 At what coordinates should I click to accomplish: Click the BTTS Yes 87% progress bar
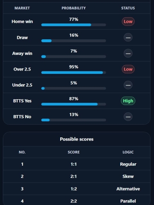pyautogui.click(x=74, y=104)
